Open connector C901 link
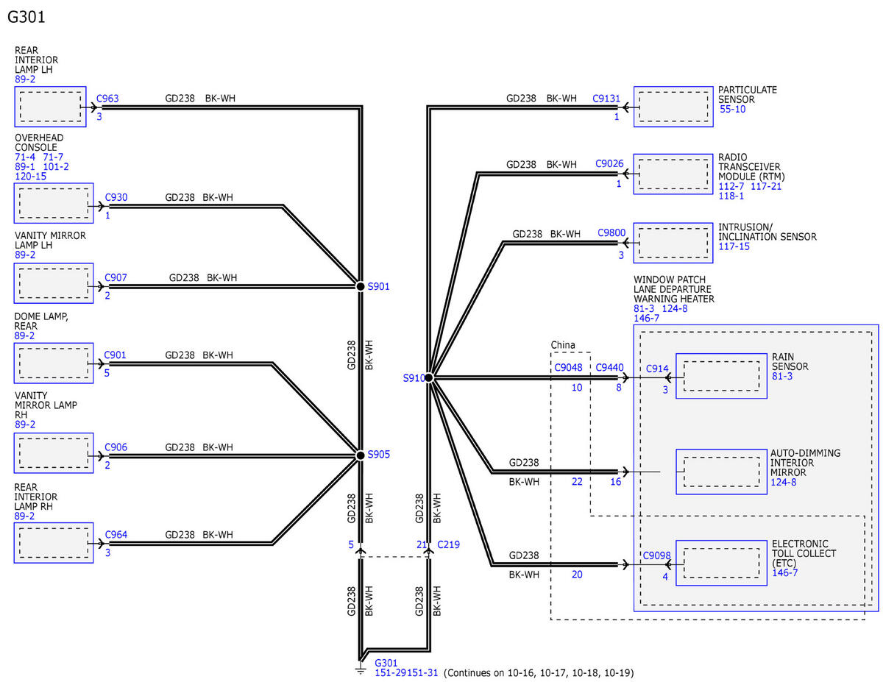883x682 pixels. click(x=116, y=355)
